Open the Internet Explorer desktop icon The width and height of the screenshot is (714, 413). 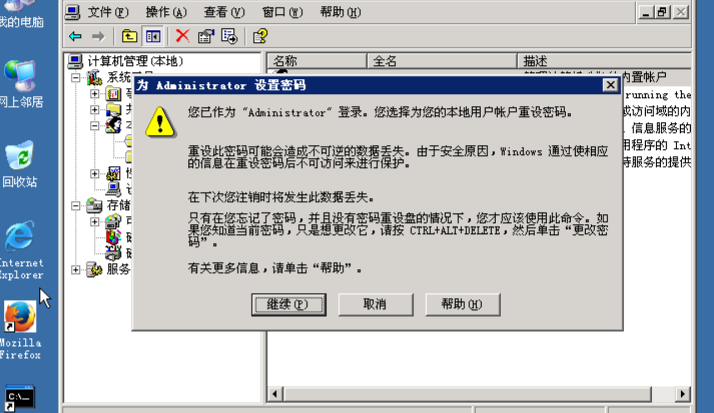click(x=20, y=250)
